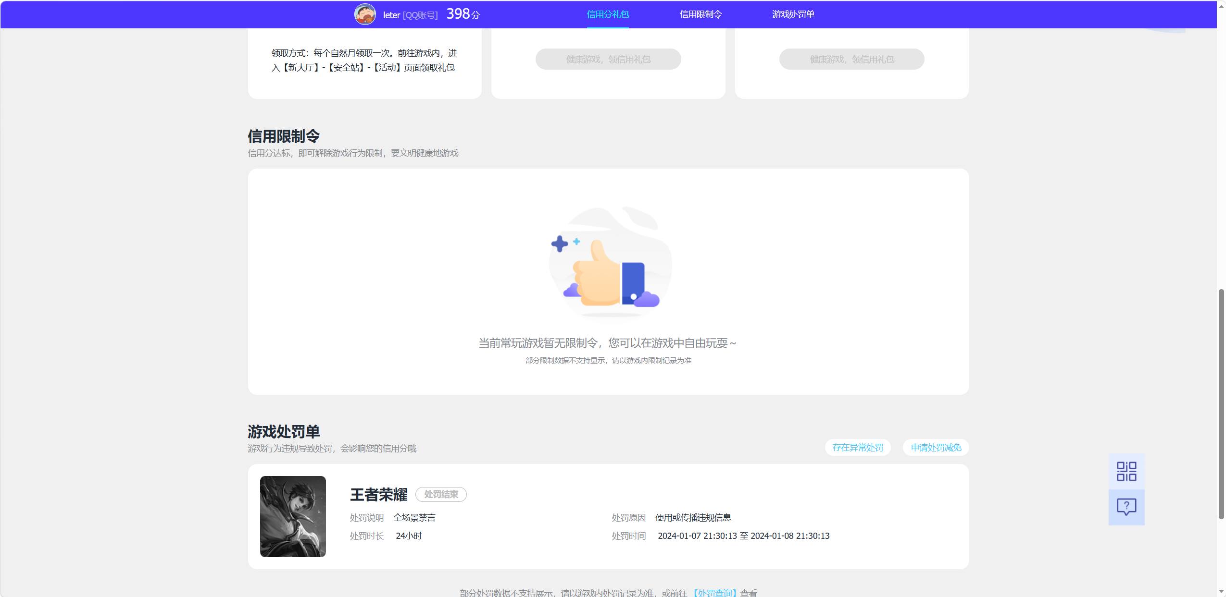Click 申请处罚减免 button
The width and height of the screenshot is (1226, 597).
(936, 447)
